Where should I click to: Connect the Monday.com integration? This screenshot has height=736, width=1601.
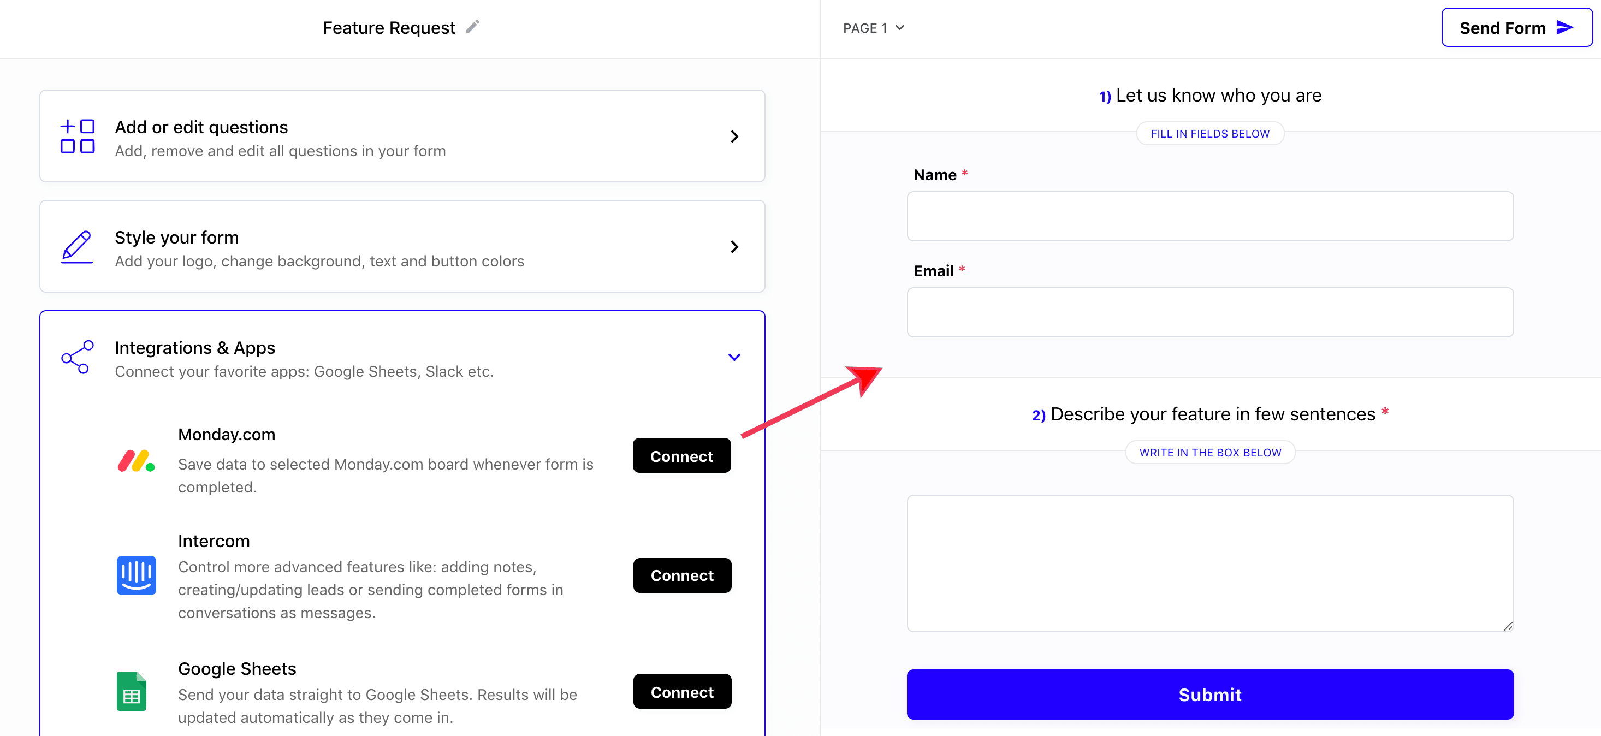point(682,456)
